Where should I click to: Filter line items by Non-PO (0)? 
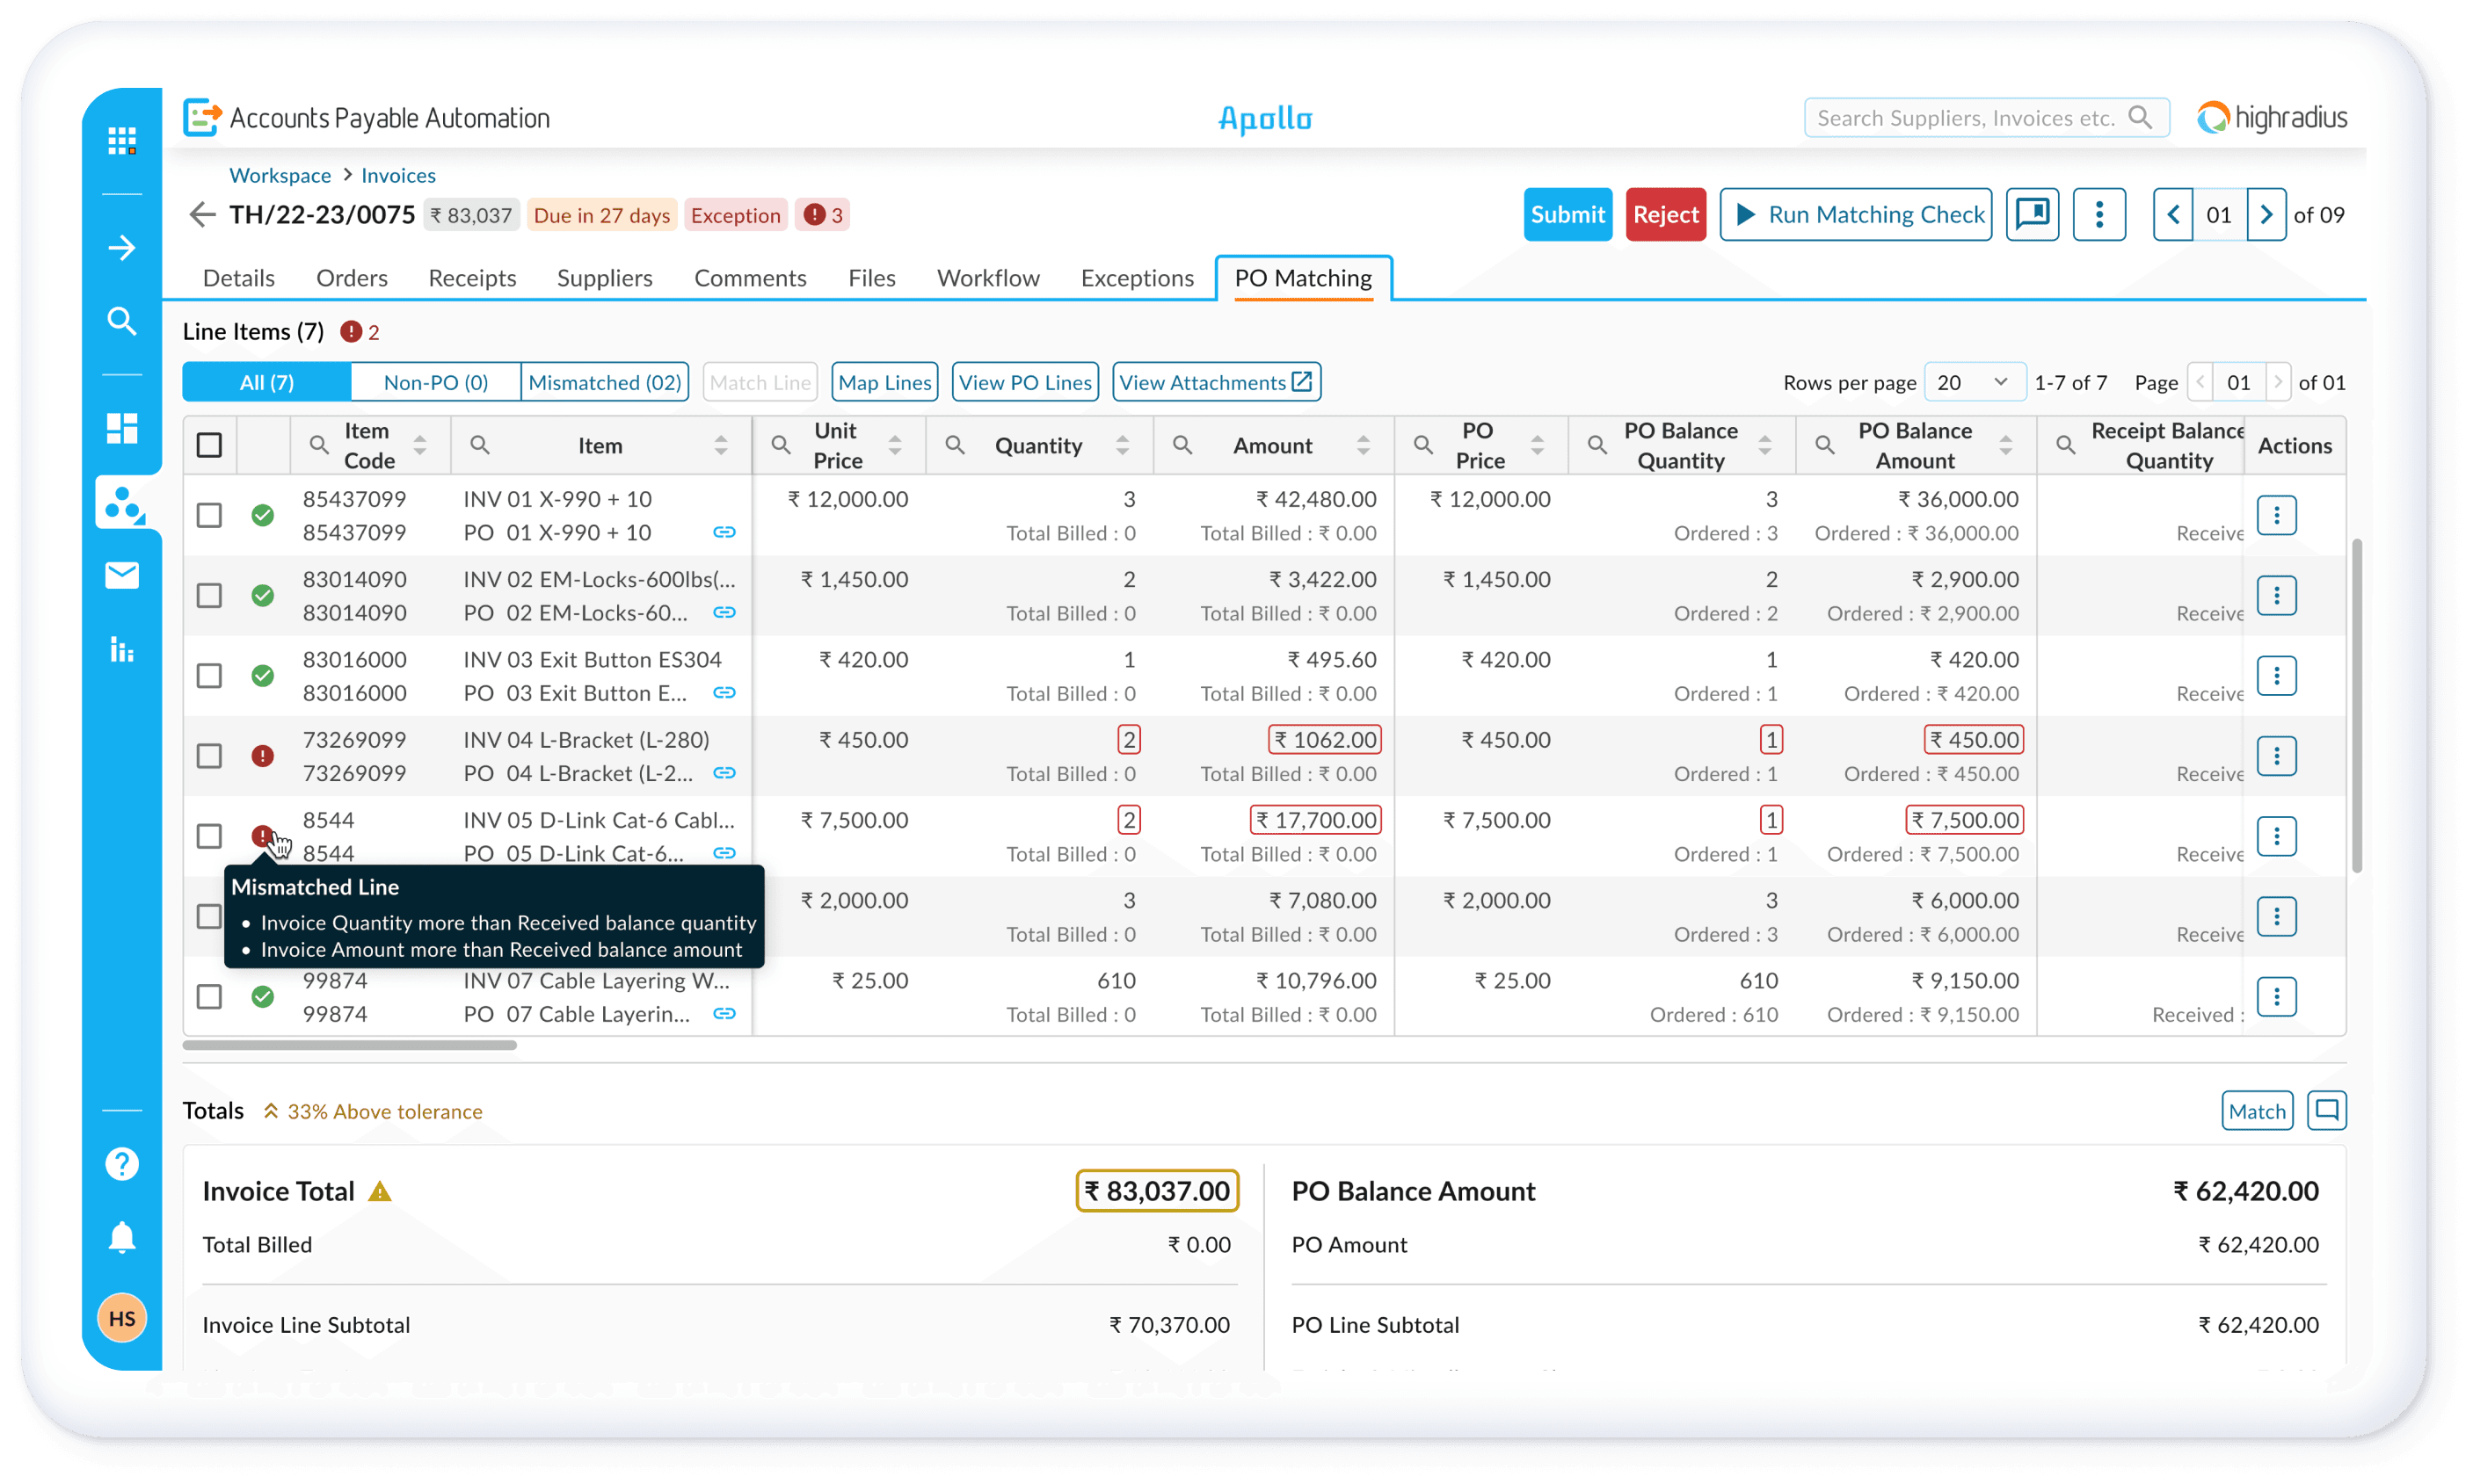click(x=435, y=382)
